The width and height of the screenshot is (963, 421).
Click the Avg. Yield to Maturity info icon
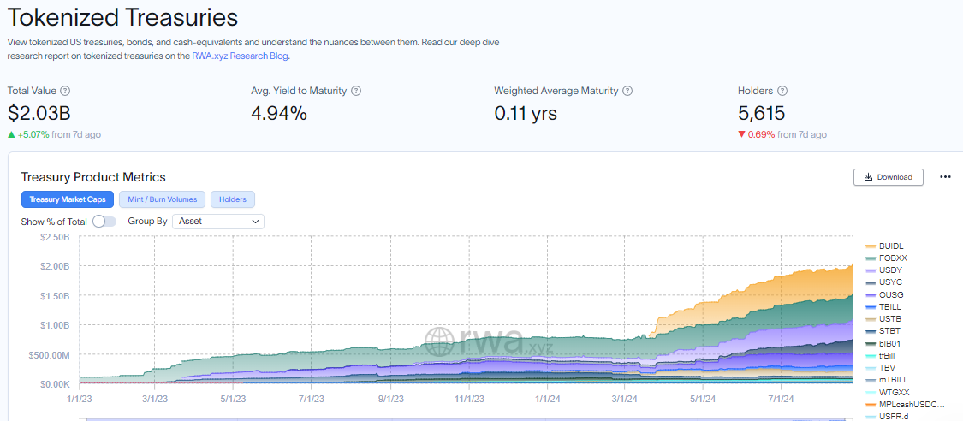click(x=356, y=91)
